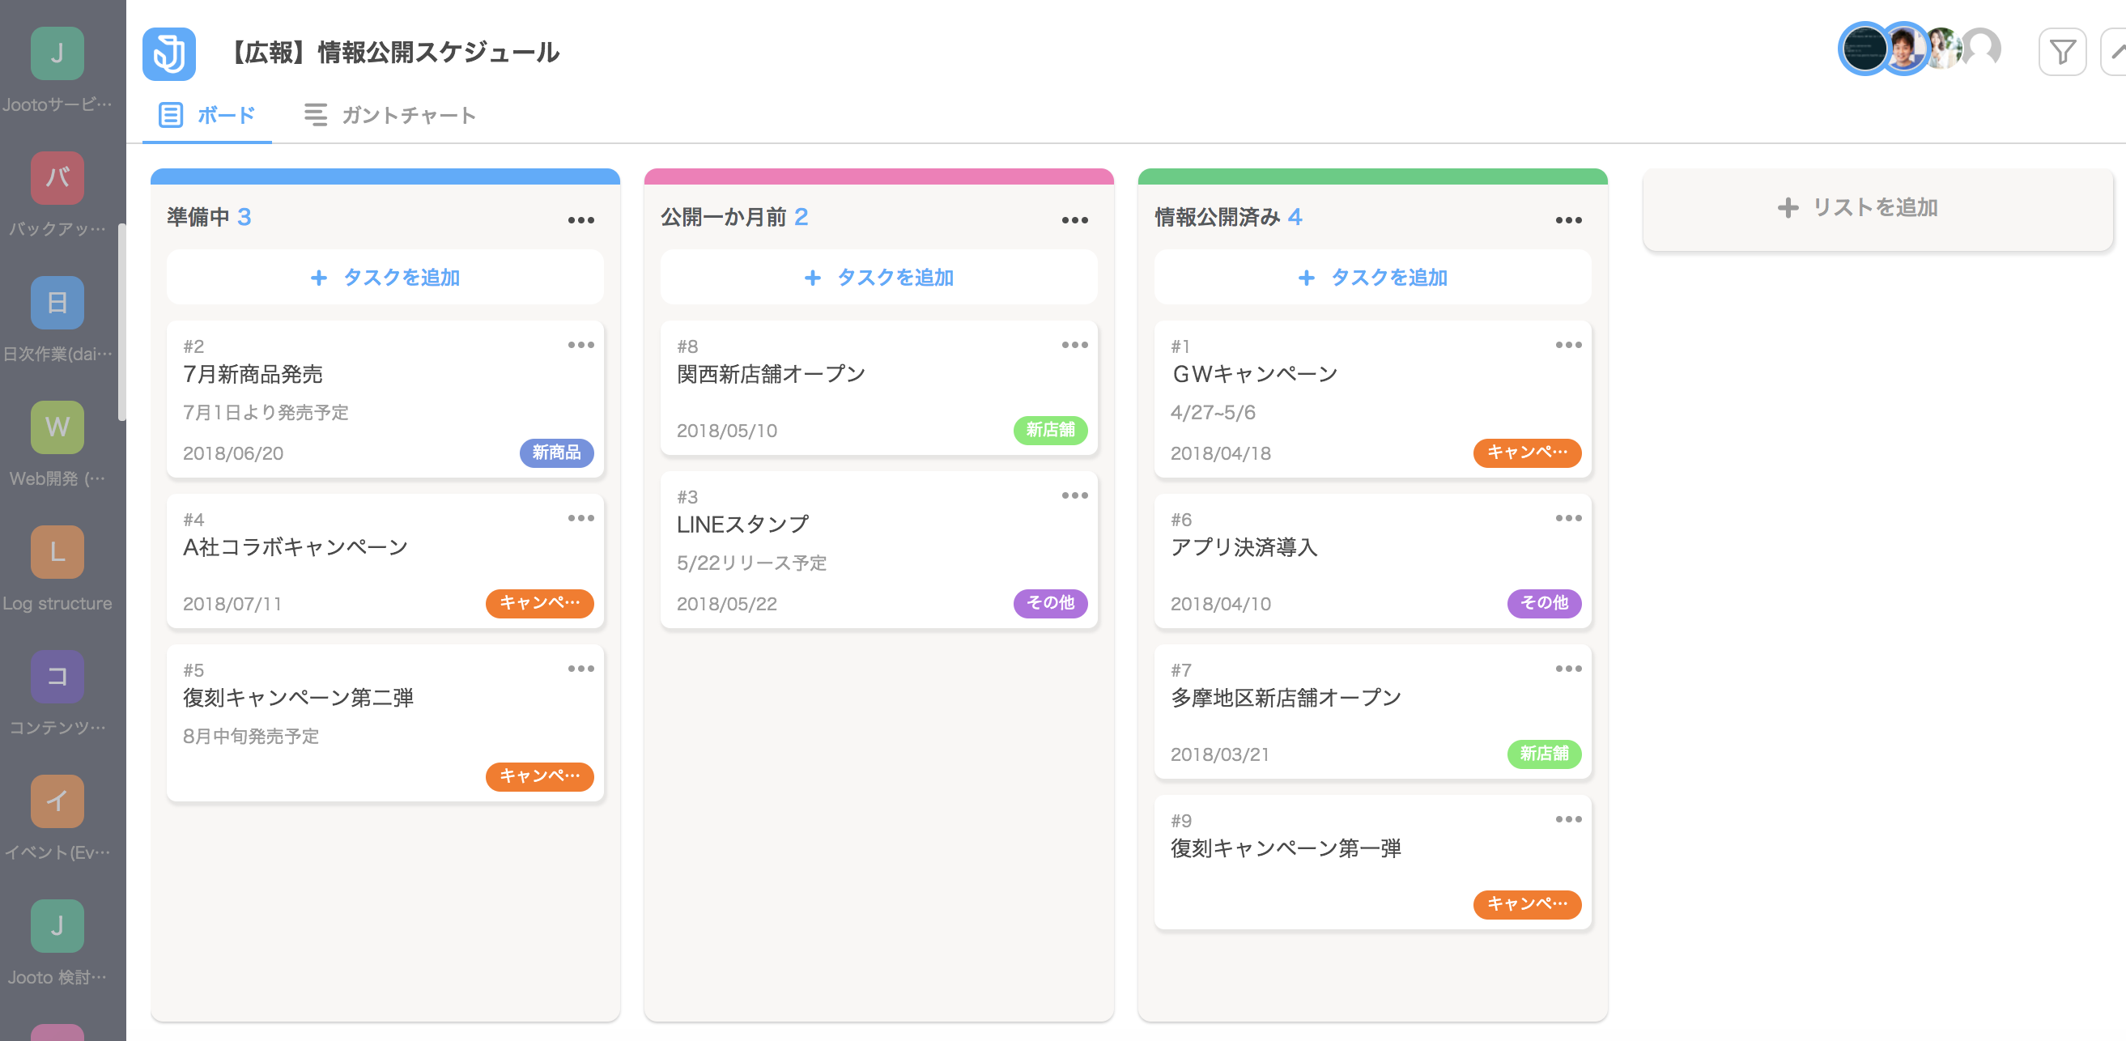Image resolution: width=2126 pixels, height=1041 pixels.
Task: Open the filter funnel icon
Action: 2061,52
